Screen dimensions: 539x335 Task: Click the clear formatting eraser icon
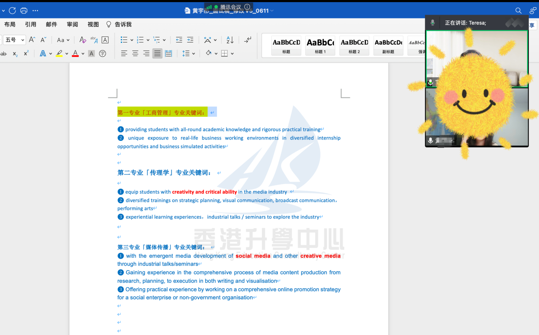[83, 40]
